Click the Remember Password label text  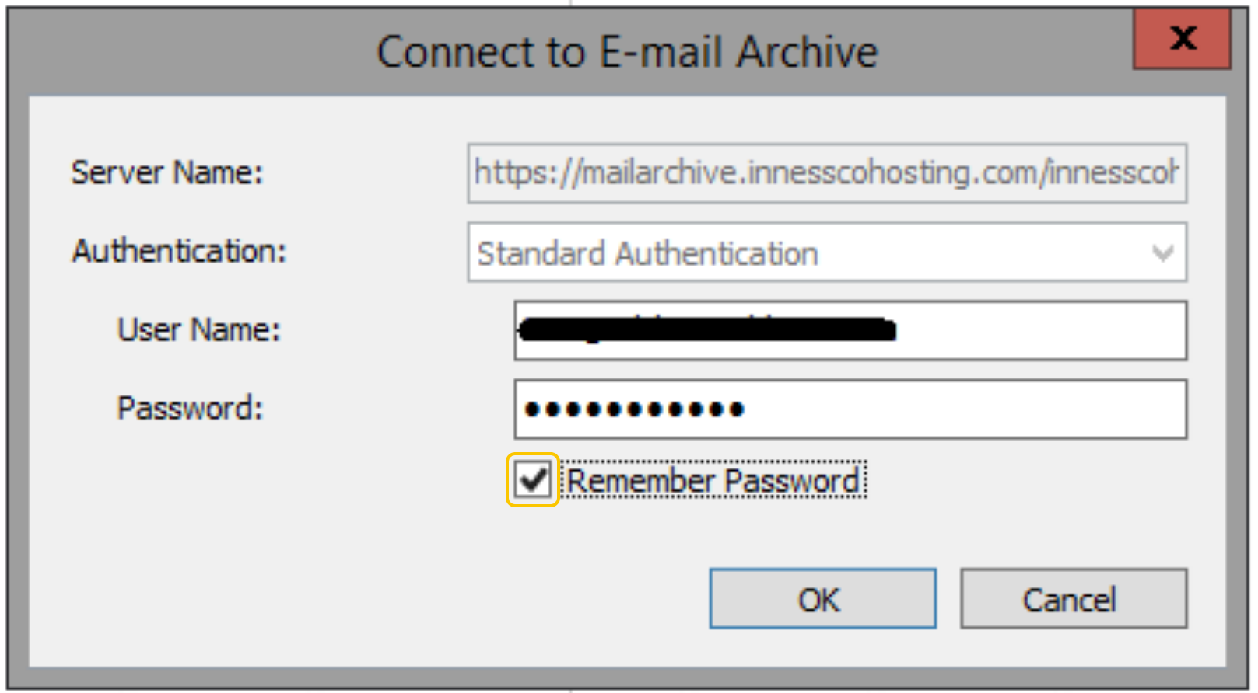pos(713,480)
